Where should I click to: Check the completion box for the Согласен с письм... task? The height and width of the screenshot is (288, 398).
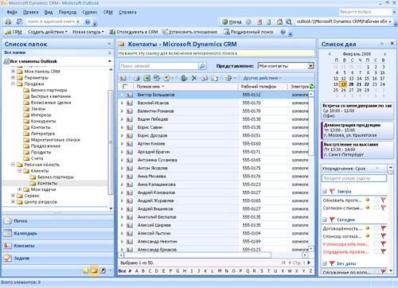(x=376, y=208)
